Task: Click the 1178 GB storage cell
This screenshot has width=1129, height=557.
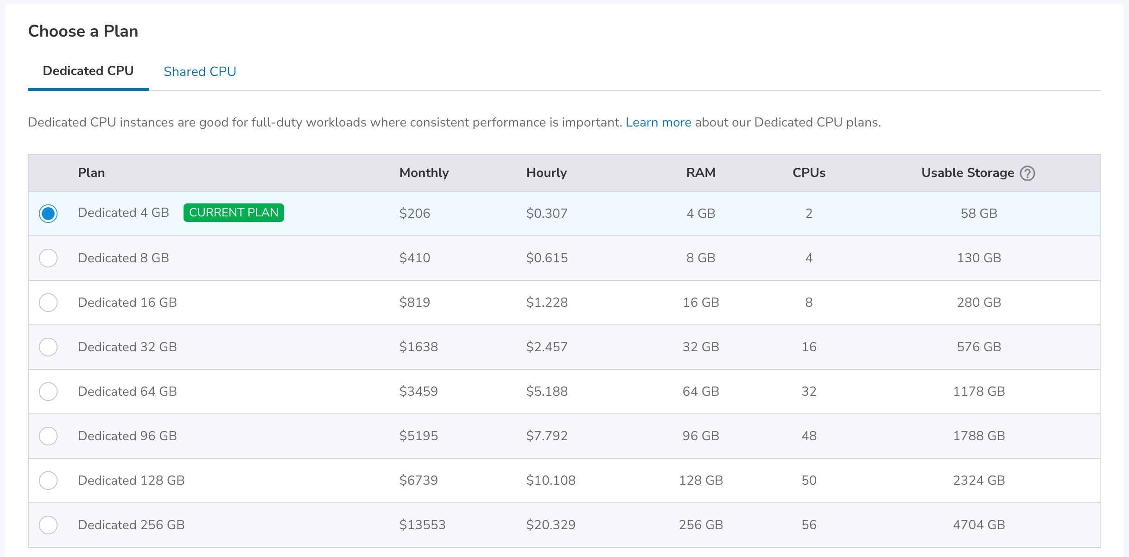Action: pyautogui.click(x=979, y=392)
